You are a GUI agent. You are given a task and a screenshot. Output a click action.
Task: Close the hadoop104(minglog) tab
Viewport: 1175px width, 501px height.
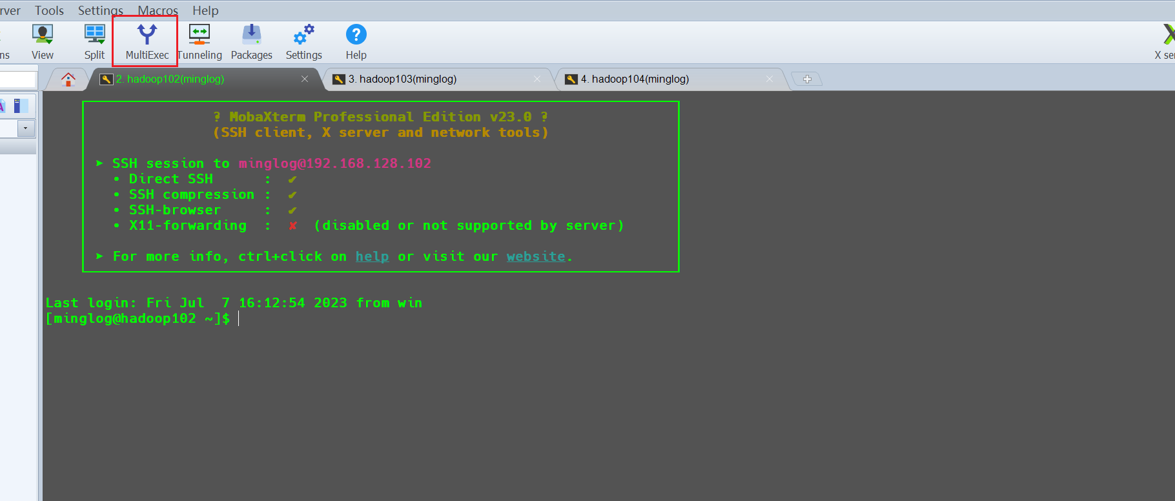click(x=770, y=79)
